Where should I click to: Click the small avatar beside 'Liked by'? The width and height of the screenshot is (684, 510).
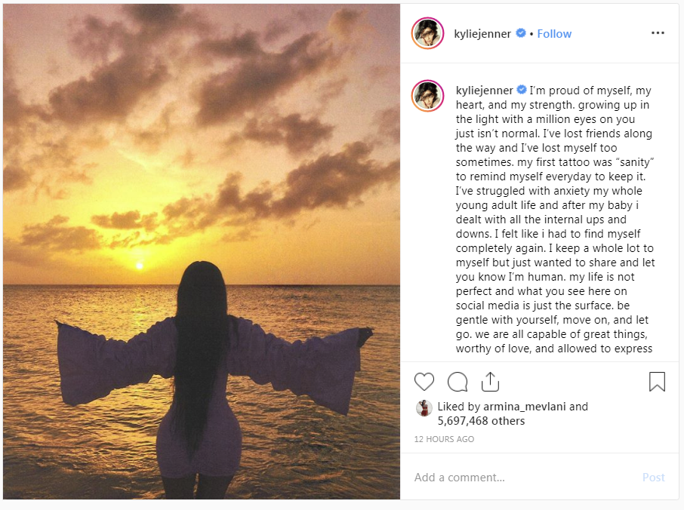tap(424, 408)
